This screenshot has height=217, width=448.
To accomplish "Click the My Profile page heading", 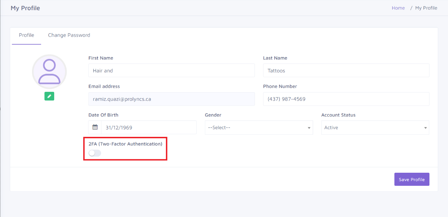I will pyautogui.click(x=25, y=8).
